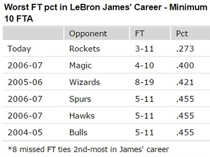
Task: Select the Wizards opponent cell
Action: 85,82
